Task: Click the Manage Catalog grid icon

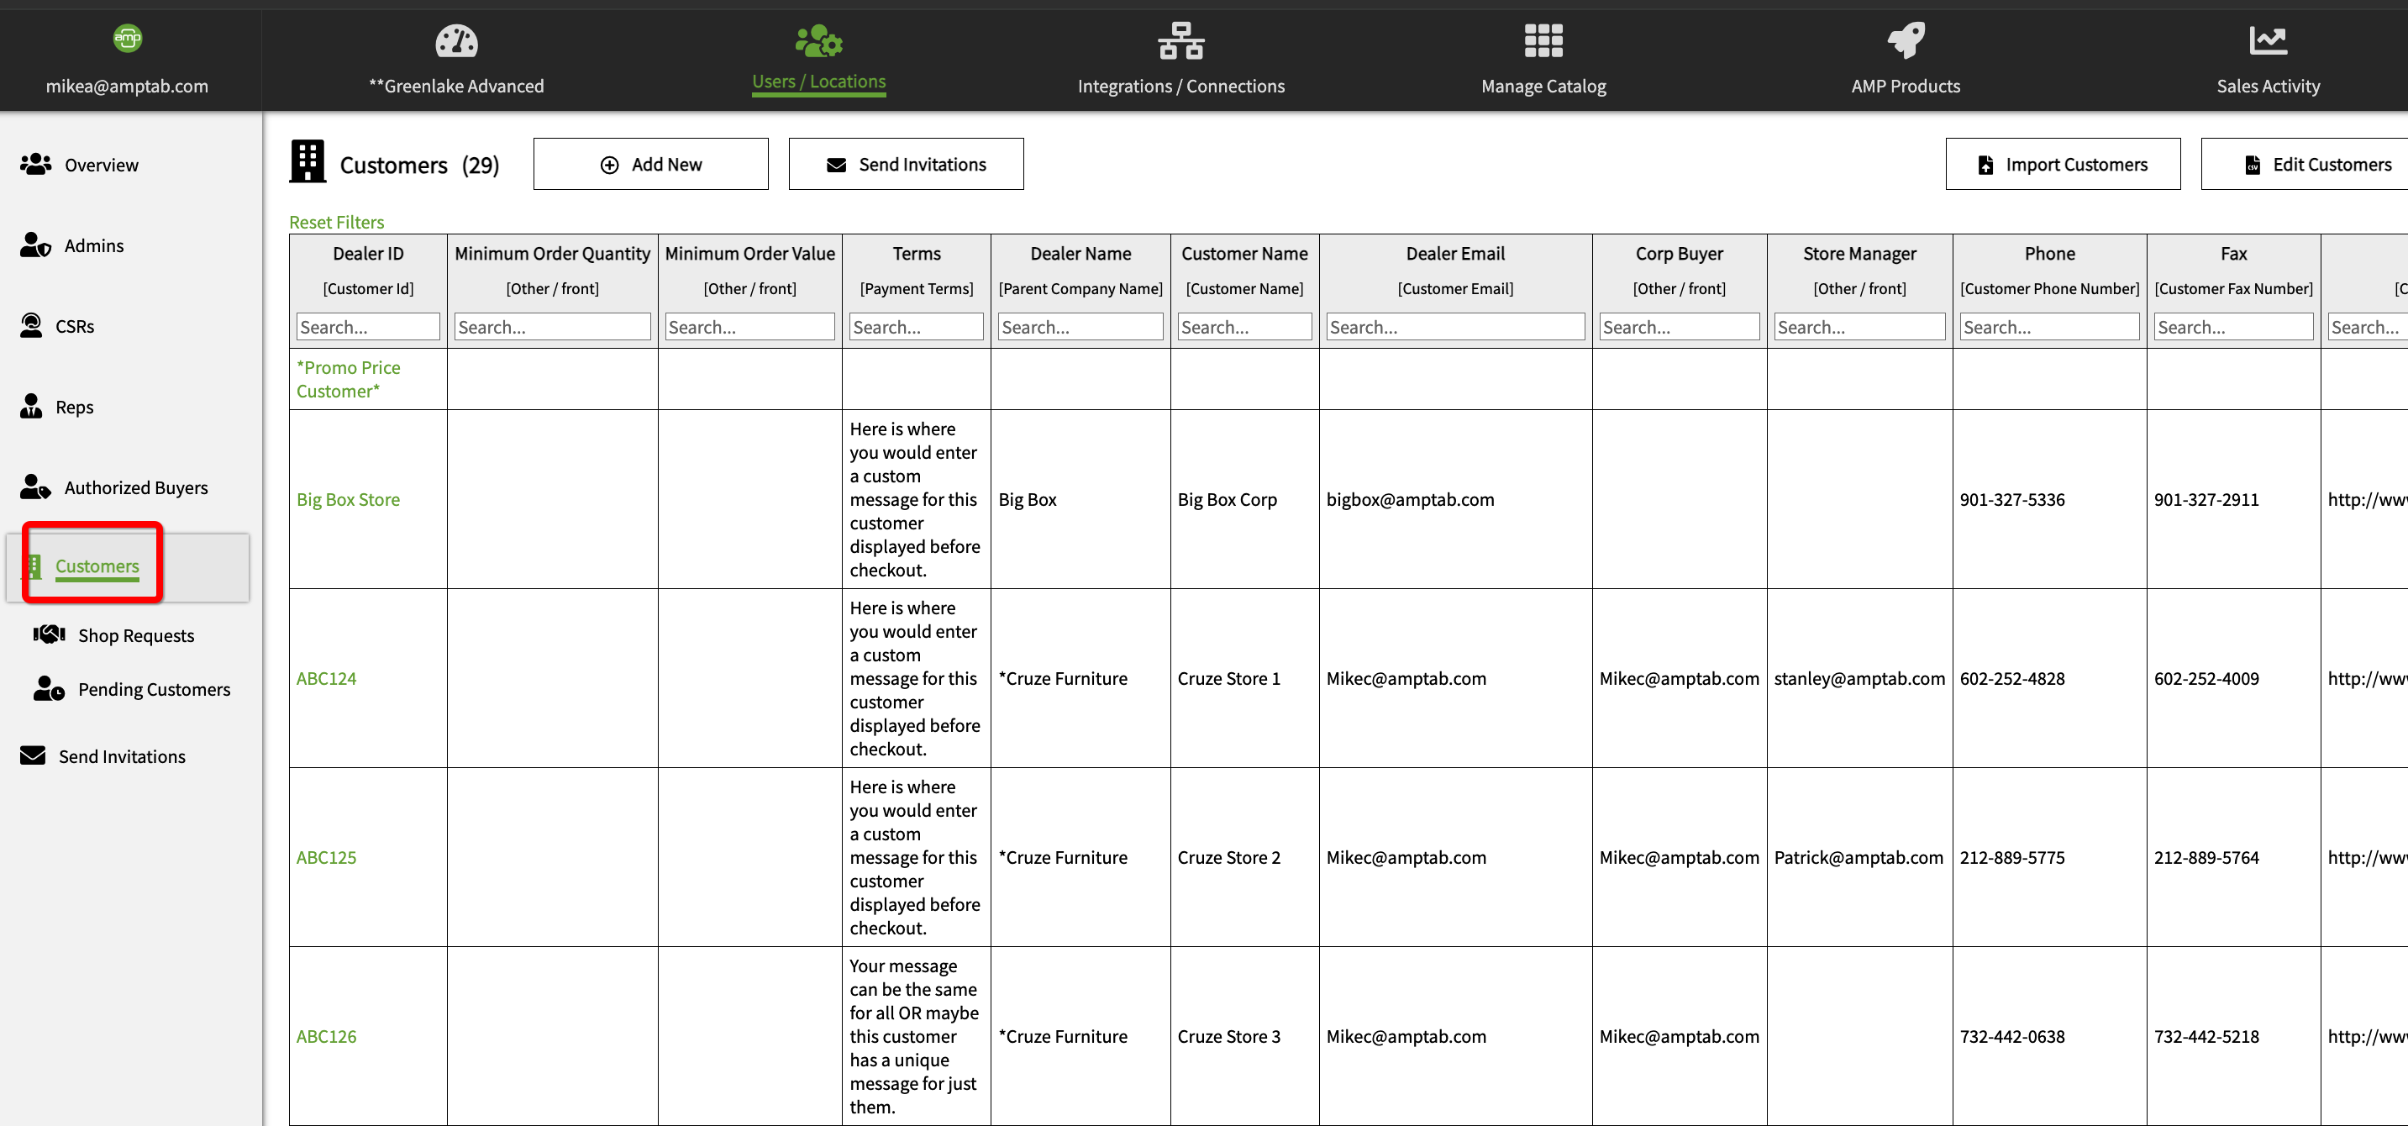Action: point(1543,41)
